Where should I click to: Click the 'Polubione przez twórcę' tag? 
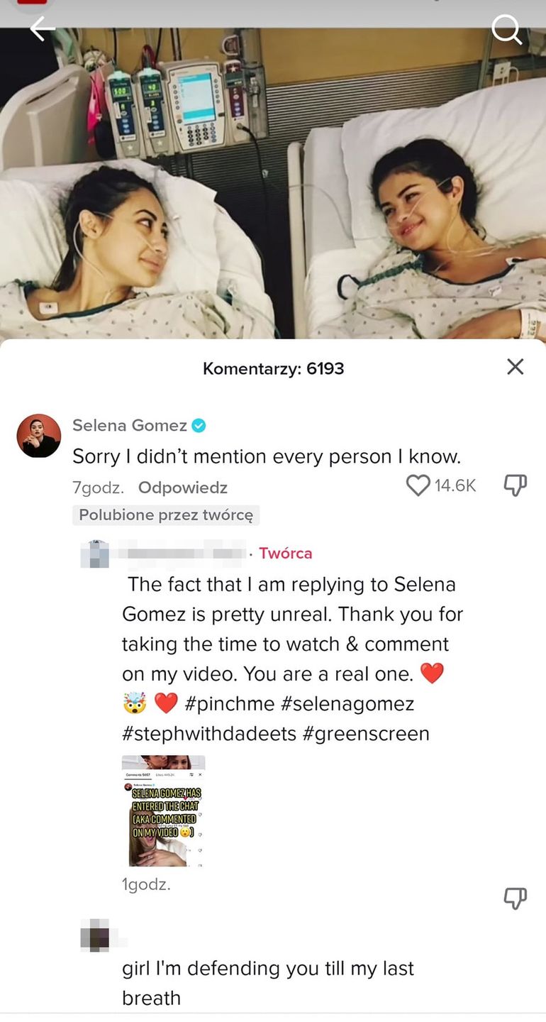tap(166, 515)
